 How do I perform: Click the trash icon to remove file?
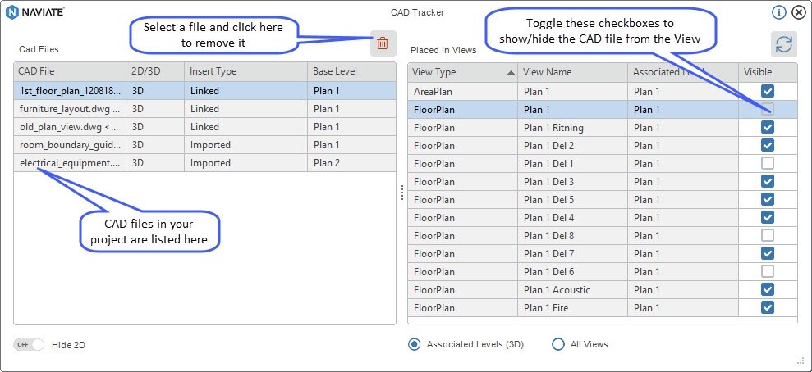[383, 43]
